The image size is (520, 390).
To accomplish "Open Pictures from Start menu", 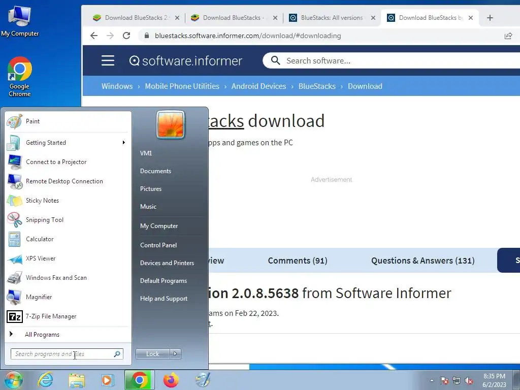I will tap(150, 189).
